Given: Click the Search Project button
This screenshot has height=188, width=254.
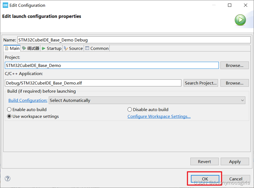Looking at the screenshot, I should [x=201, y=83].
